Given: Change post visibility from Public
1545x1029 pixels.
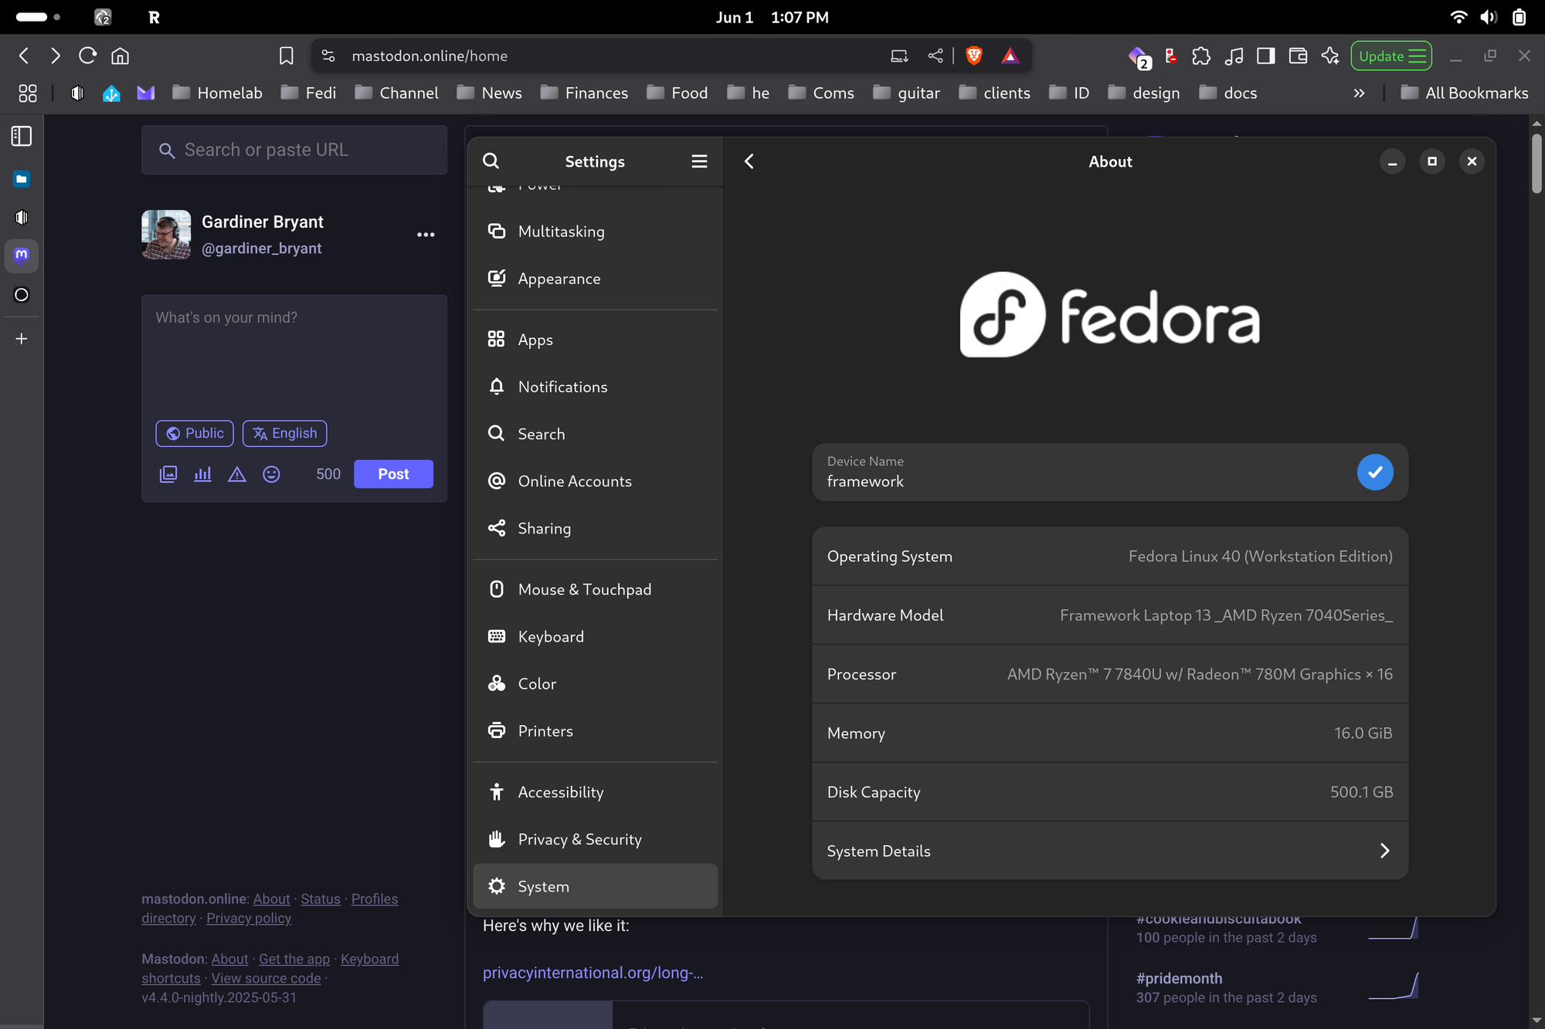Looking at the screenshot, I should coord(195,433).
